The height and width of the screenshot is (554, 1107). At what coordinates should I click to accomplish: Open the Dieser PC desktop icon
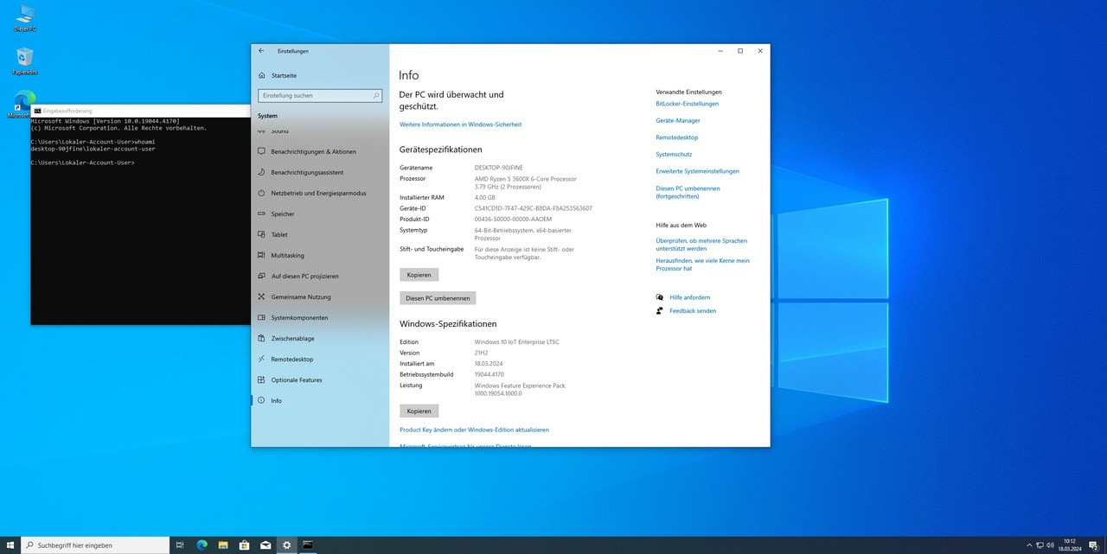pyautogui.click(x=25, y=18)
